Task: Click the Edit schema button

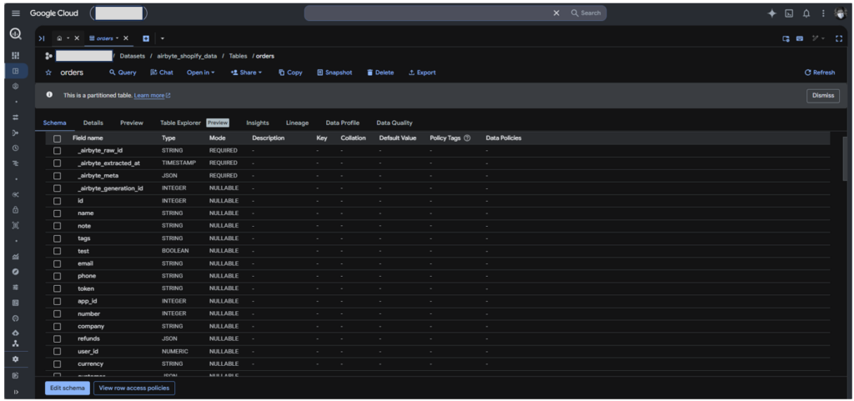Action: tap(68, 388)
